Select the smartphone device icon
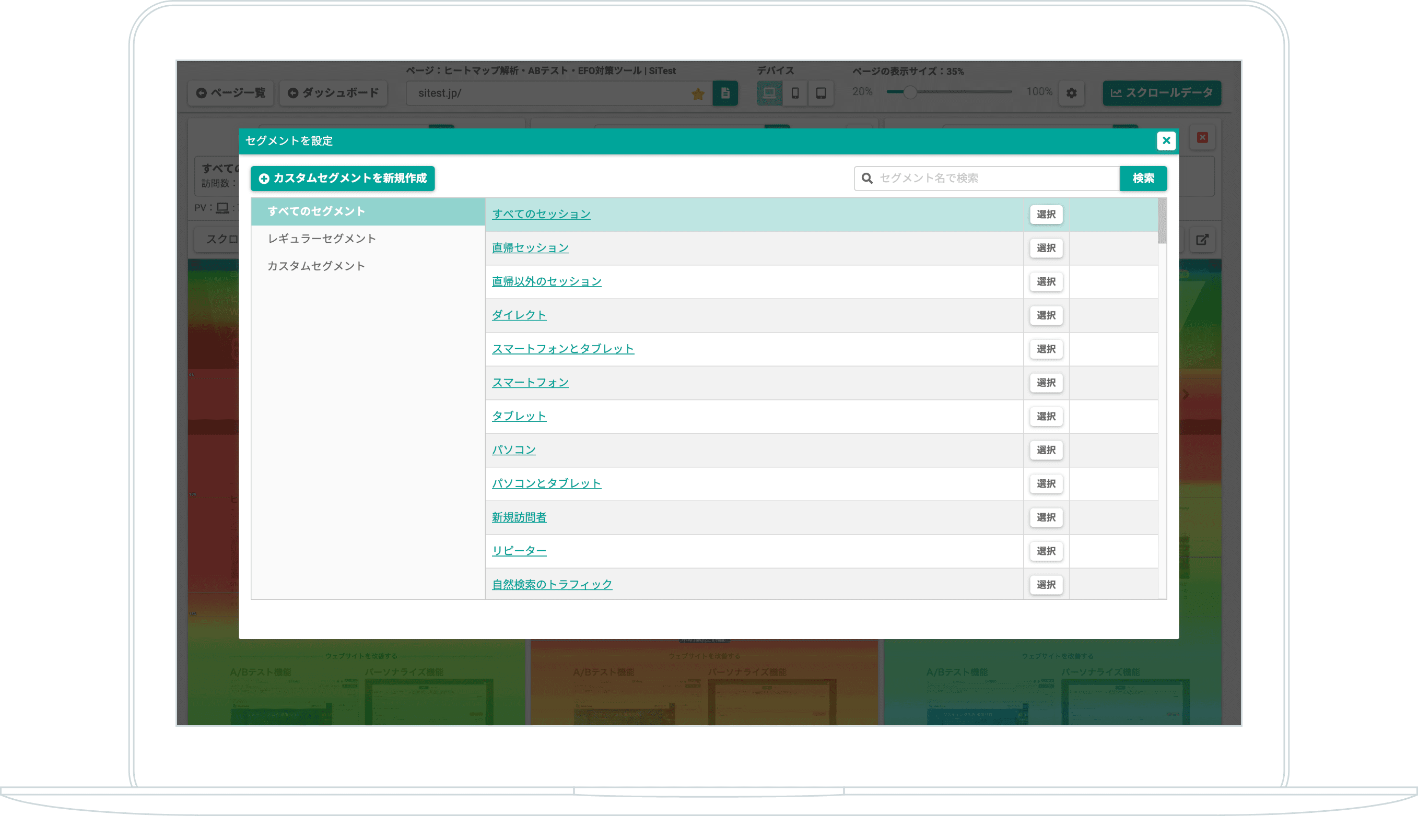 (795, 93)
